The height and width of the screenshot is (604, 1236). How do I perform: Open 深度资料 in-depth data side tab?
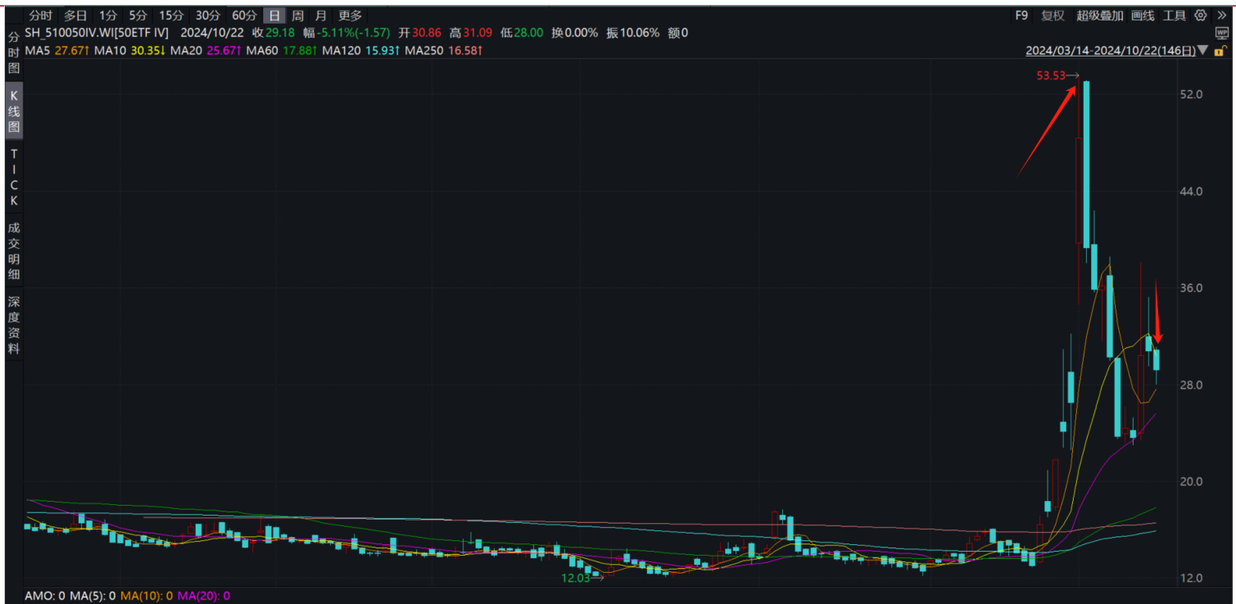pyautogui.click(x=14, y=325)
